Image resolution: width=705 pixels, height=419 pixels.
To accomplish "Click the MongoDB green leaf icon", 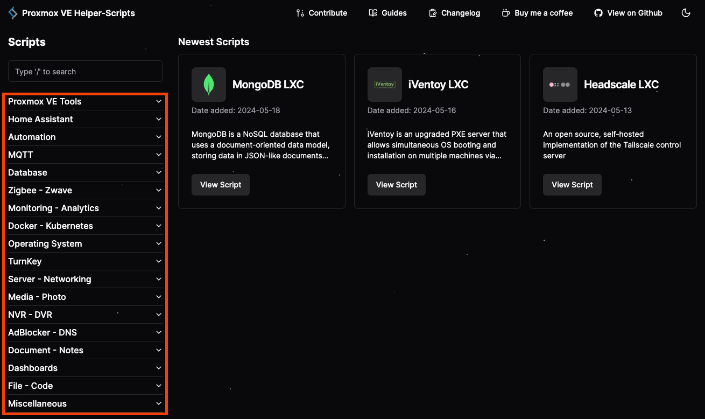I will [x=209, y=85].
